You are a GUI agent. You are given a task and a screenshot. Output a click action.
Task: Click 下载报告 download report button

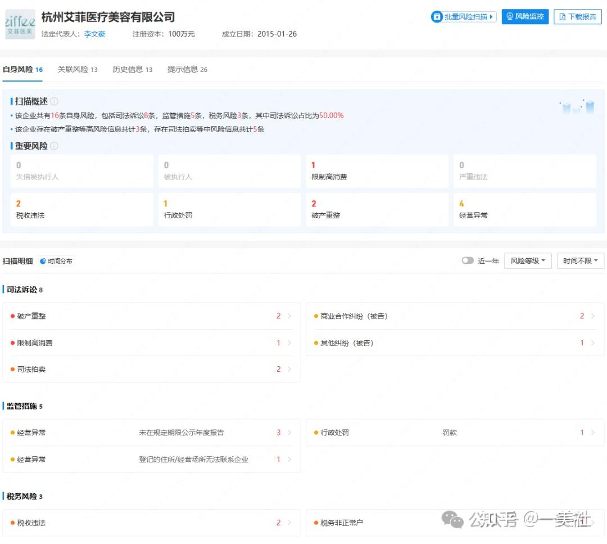(578, 17)
